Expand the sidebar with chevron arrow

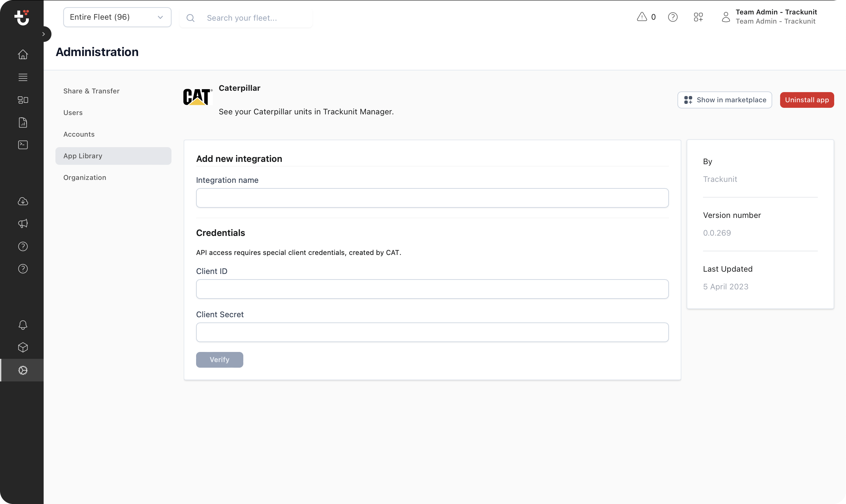click(x=44, y=34)
